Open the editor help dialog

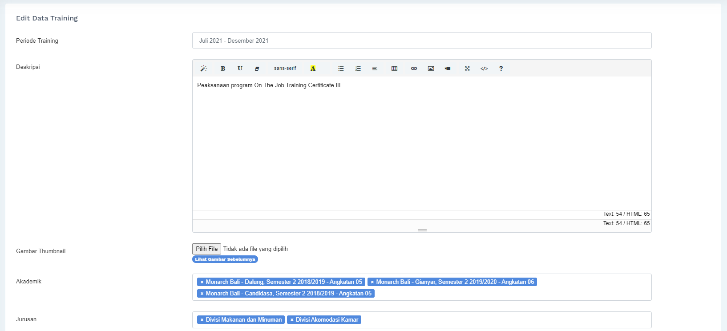tap(501, 69)
